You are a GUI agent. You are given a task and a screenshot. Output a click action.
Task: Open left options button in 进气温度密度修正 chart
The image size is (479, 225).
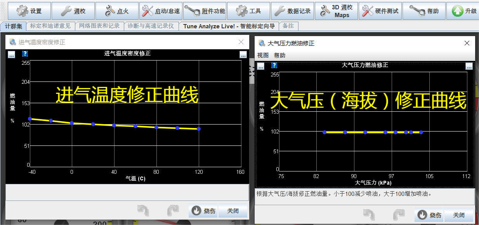11,55
